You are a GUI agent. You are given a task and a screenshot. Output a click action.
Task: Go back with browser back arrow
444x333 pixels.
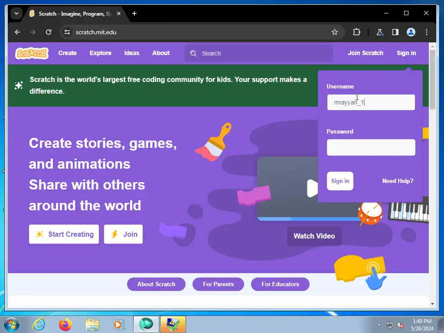coord(17,32)
